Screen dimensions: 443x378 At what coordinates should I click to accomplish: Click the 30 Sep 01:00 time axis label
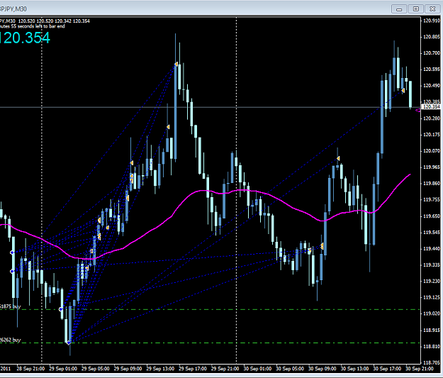257,369
